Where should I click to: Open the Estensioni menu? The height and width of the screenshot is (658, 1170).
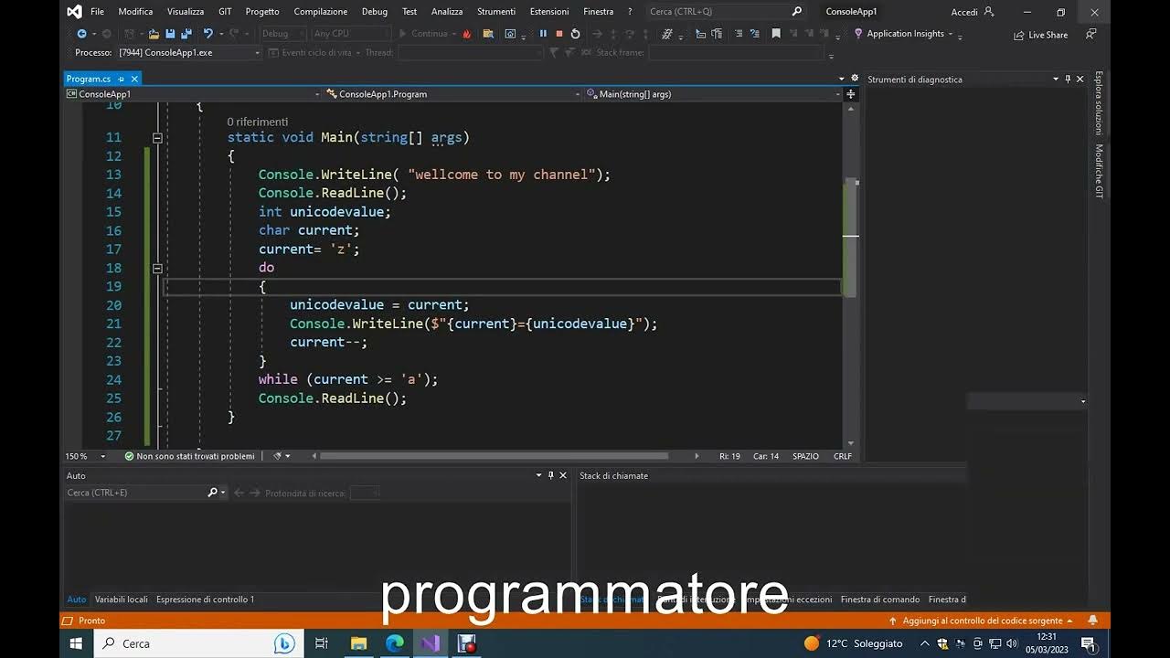(x=549, y=12)
